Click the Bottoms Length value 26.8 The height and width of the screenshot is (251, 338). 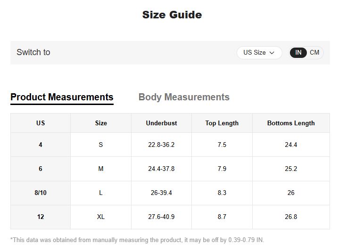click(x=291, y=217)
